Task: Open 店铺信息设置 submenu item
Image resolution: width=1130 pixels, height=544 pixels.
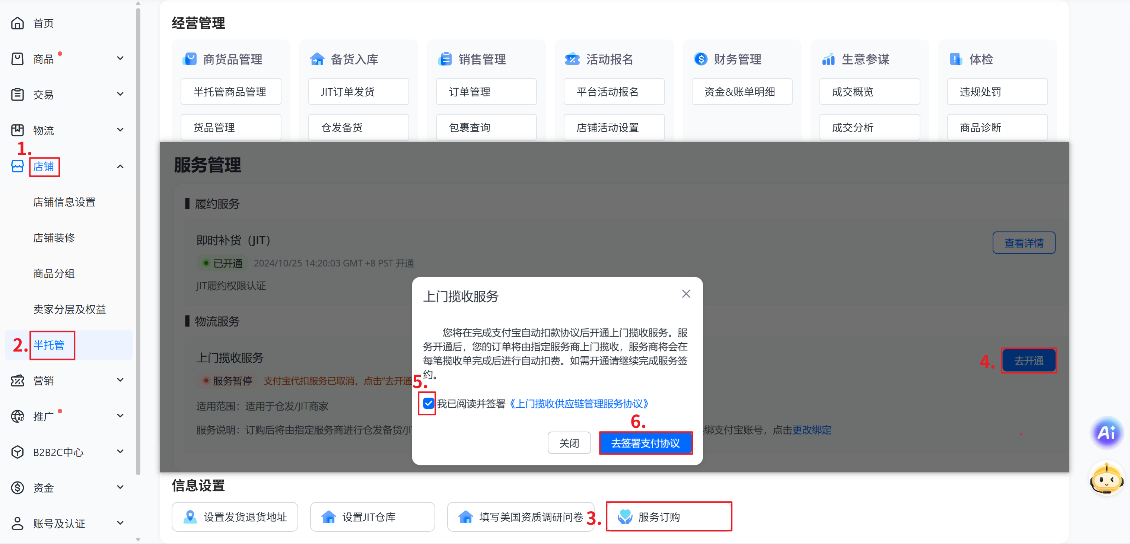Action: click(x=64, y=202)
